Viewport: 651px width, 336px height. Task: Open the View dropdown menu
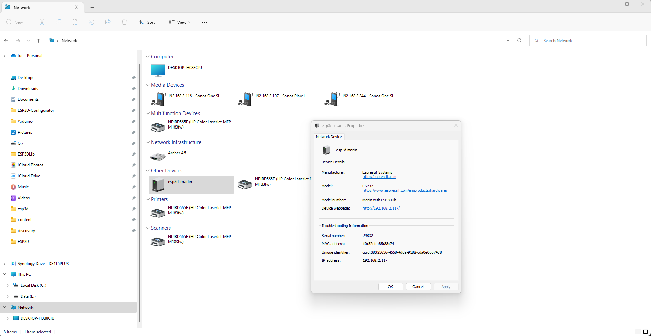(179, 22)
